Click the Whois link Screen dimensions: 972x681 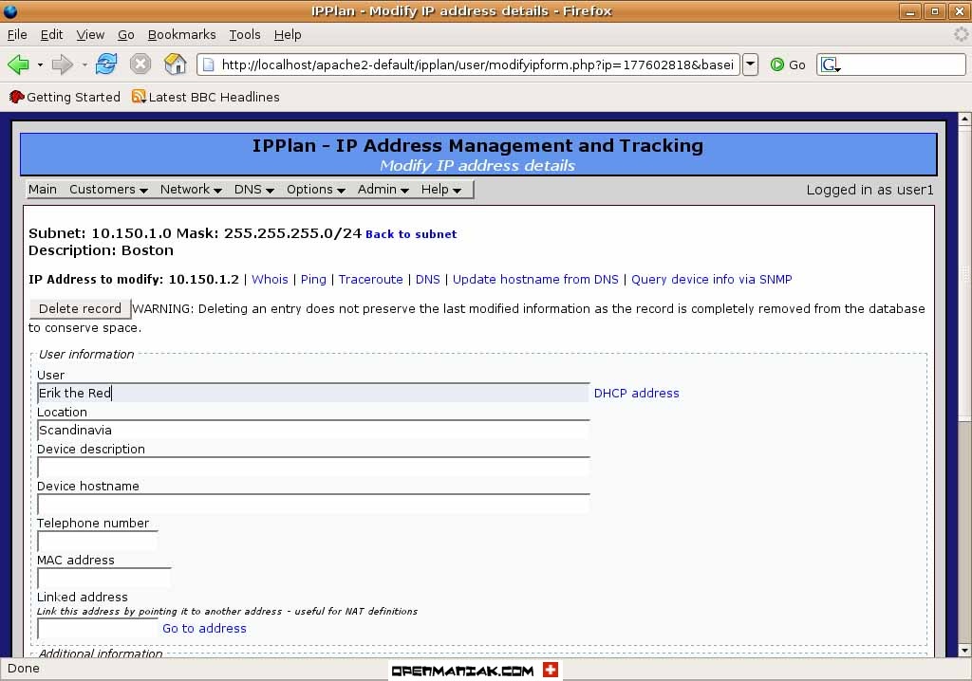(270, 280)
